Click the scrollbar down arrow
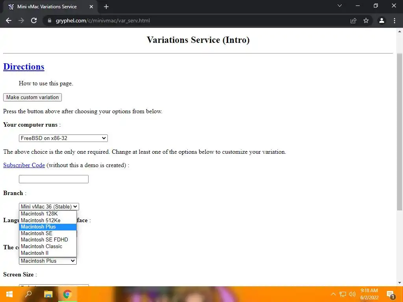The image size is (403, 302). point(399,283)
